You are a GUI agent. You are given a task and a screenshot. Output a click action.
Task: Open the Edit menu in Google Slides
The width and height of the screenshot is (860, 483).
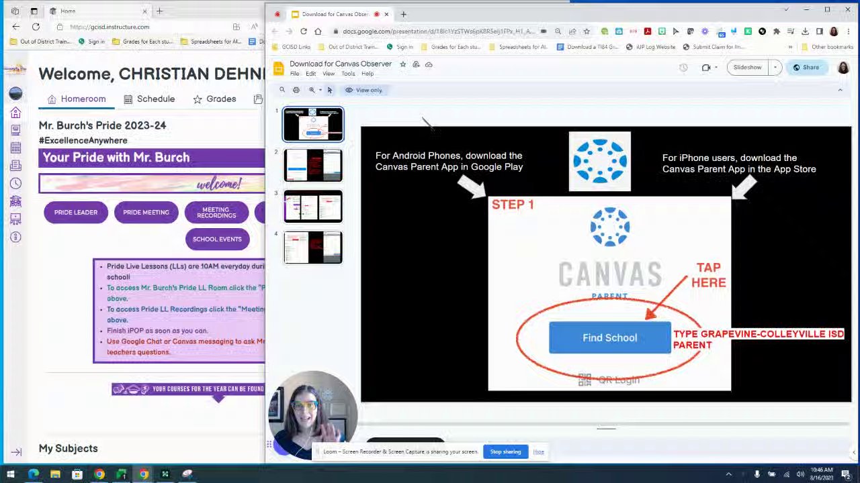click(310, 74)
